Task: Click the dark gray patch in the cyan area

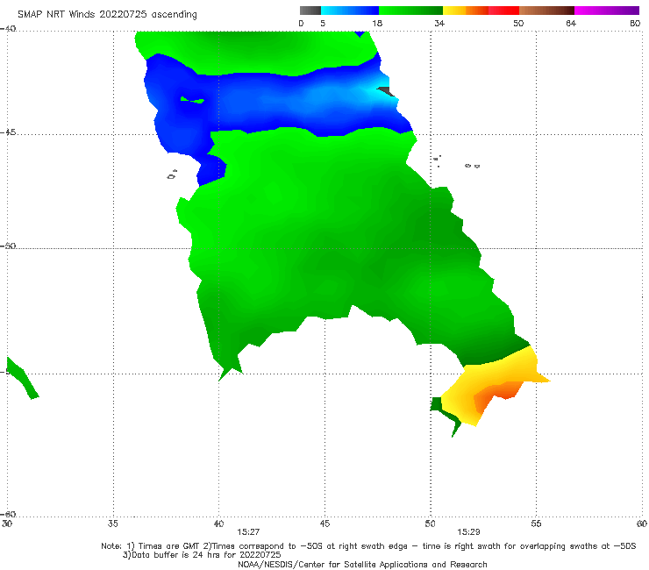Action: [386, 91]
